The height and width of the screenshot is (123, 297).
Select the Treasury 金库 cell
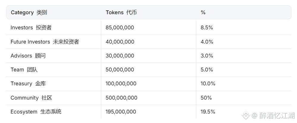[28, 84]
